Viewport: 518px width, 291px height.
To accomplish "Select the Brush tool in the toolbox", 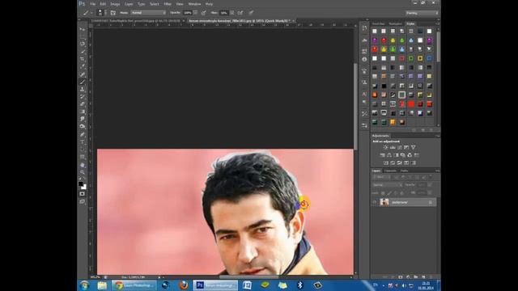I will (x=83, y=82).
